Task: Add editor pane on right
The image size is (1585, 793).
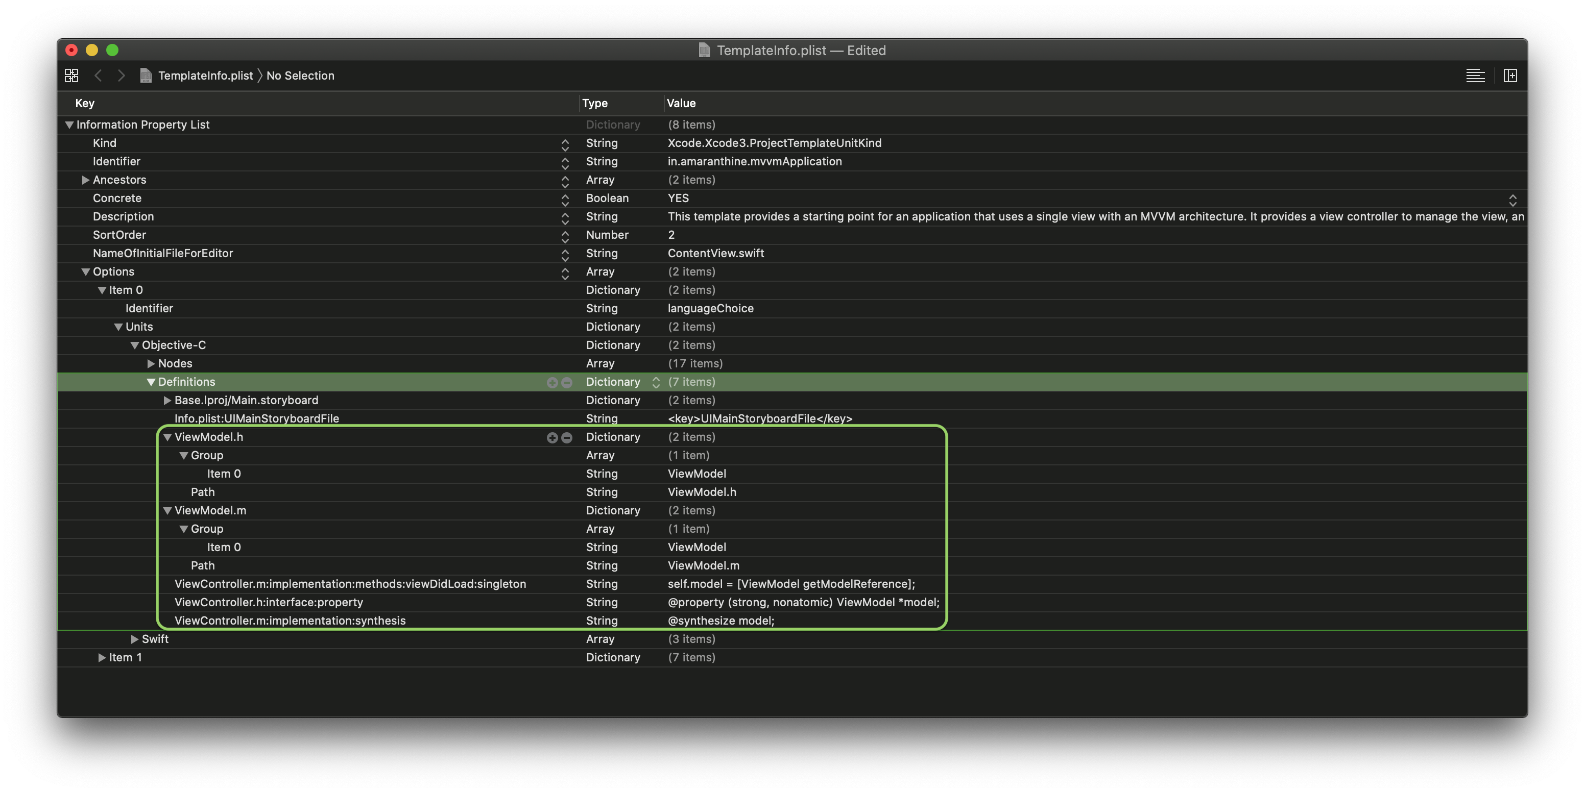Action: (1510, 76)
